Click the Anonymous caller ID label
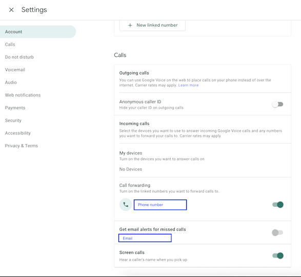Viewport: 301px width, 277px height. coord(140,102)
